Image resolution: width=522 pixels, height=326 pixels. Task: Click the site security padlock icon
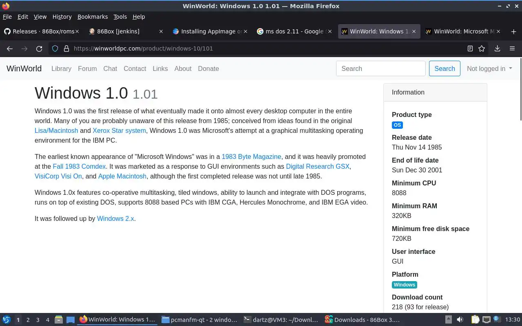pos(66,48)
